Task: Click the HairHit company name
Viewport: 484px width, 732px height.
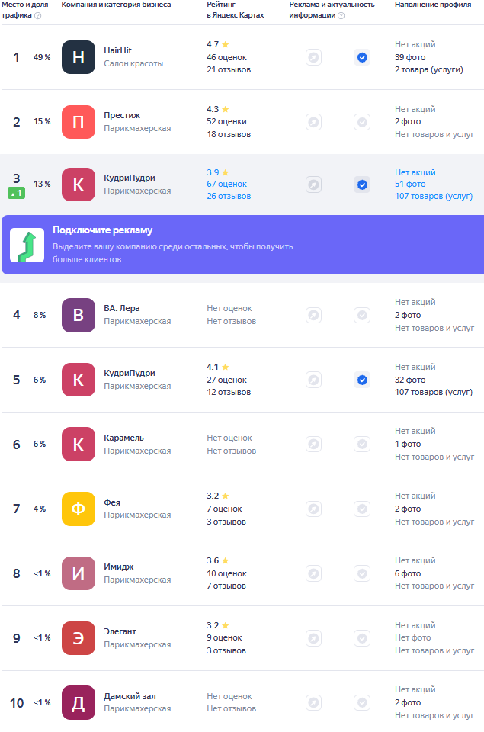Action: (117, 50)
